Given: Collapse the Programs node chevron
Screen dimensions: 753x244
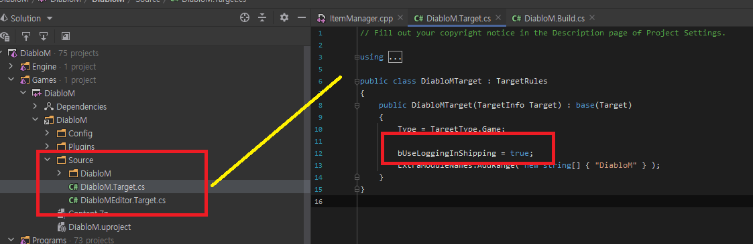Looking at the screenshot, I should pos(11,240).
